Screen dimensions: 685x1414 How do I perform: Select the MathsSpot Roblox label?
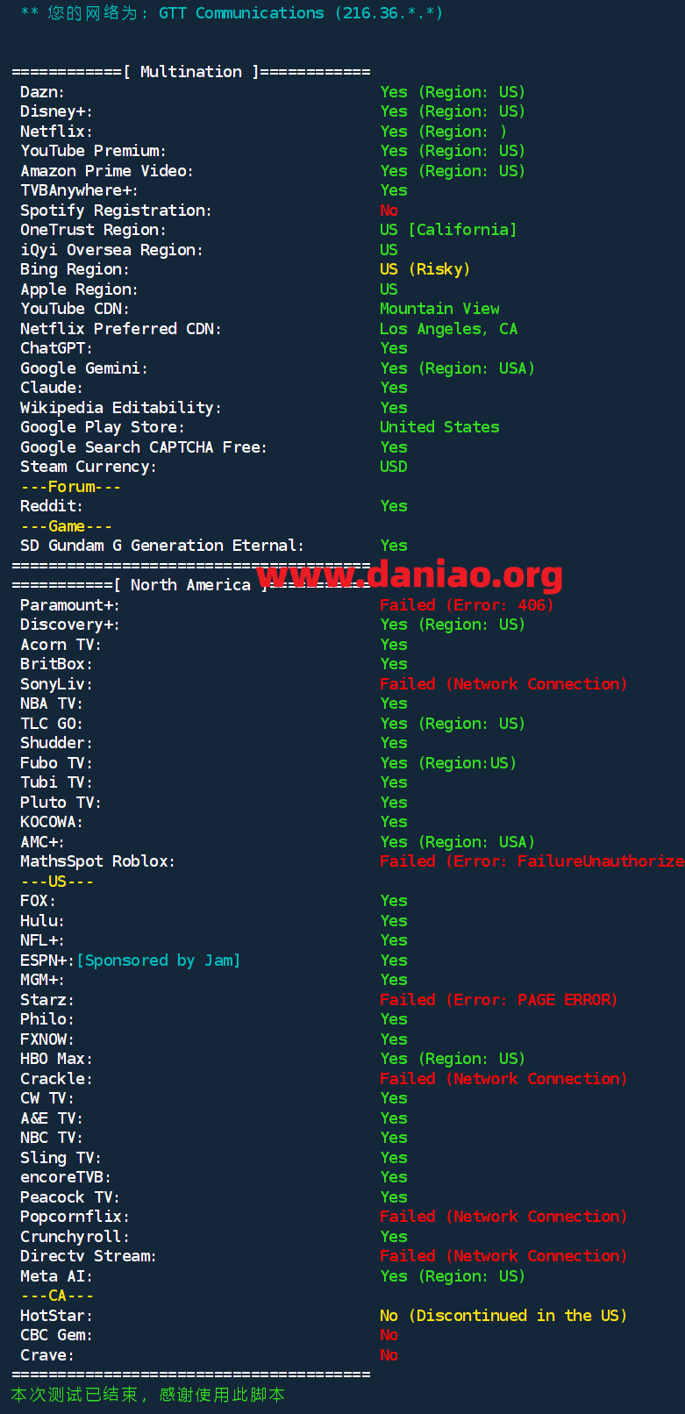pyautogui.click(x=97, y=861)
